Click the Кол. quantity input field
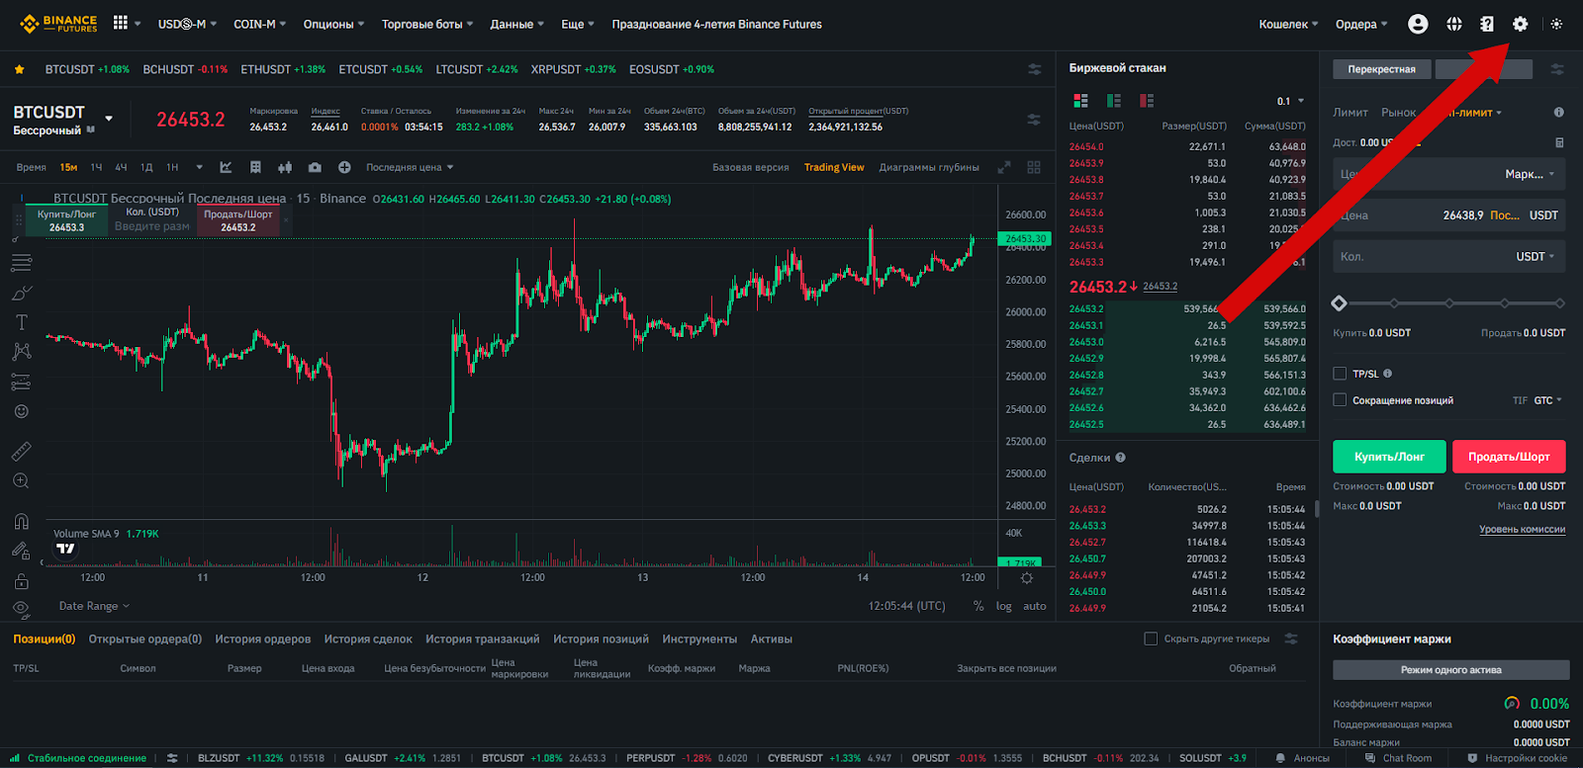This screenshot has height=768, width=1583. (x=1449, y=257)
